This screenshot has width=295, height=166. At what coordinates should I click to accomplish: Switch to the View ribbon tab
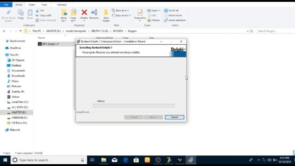44,5
